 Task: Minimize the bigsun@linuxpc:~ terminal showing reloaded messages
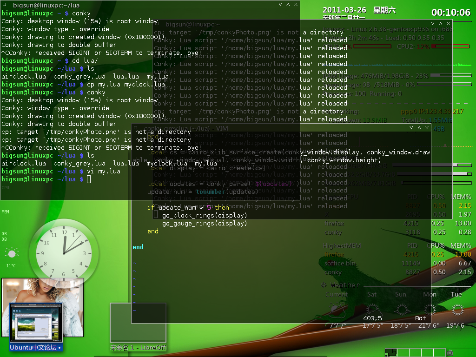point(433,23)
